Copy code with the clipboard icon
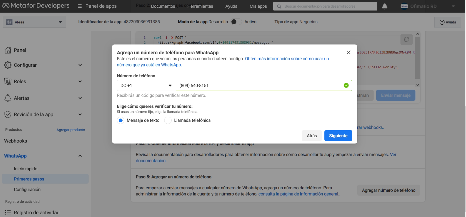 click(x=406, y=39)
